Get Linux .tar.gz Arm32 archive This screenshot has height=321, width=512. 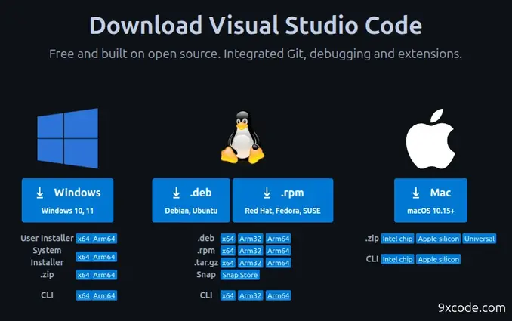pos(251,263)
